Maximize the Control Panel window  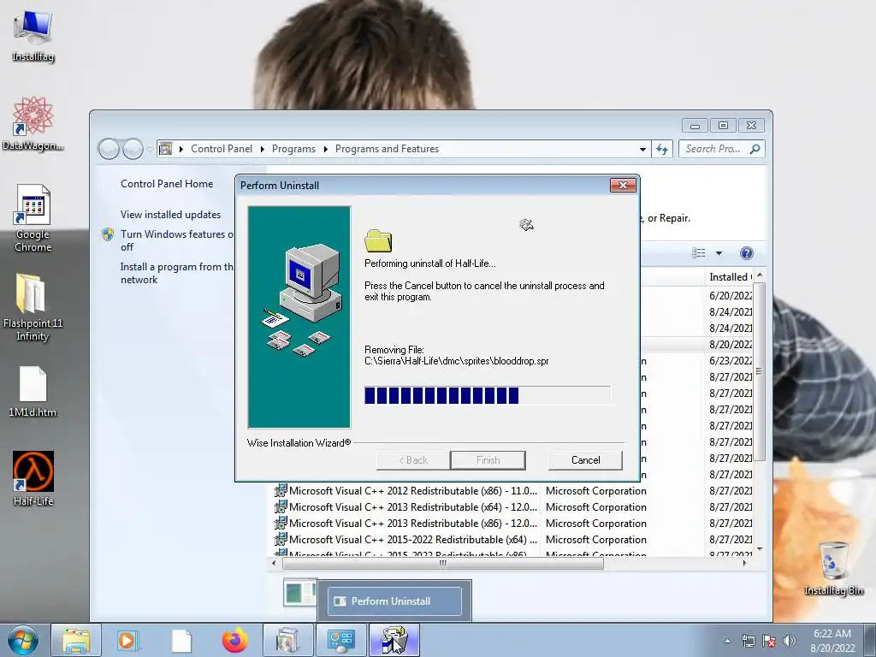(x=723, y=125)
